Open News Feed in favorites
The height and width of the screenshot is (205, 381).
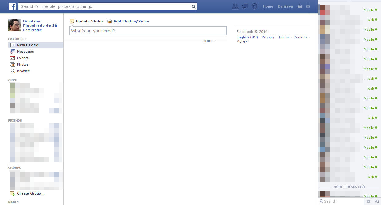[x=28, y=45]
